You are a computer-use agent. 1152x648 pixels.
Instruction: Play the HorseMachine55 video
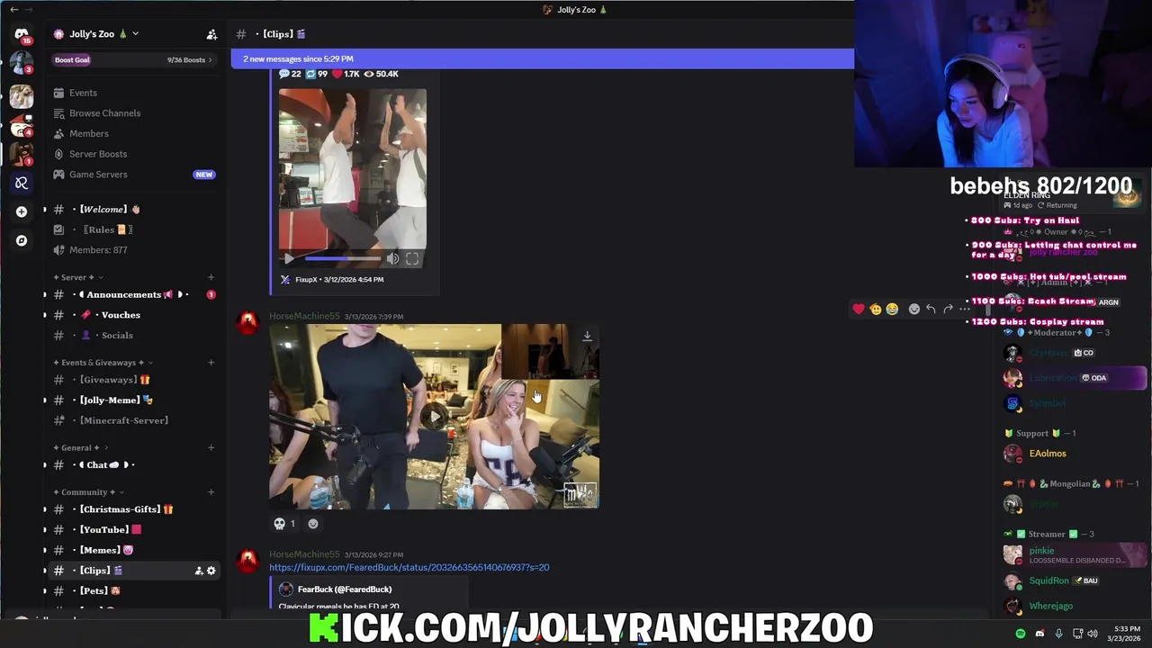pos(435,416)
